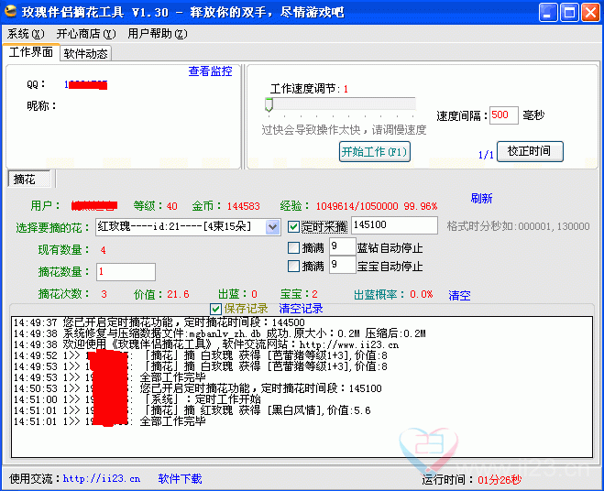
Task: Click the timed pick field showing 145100
Action: click(x=394, y=225)
